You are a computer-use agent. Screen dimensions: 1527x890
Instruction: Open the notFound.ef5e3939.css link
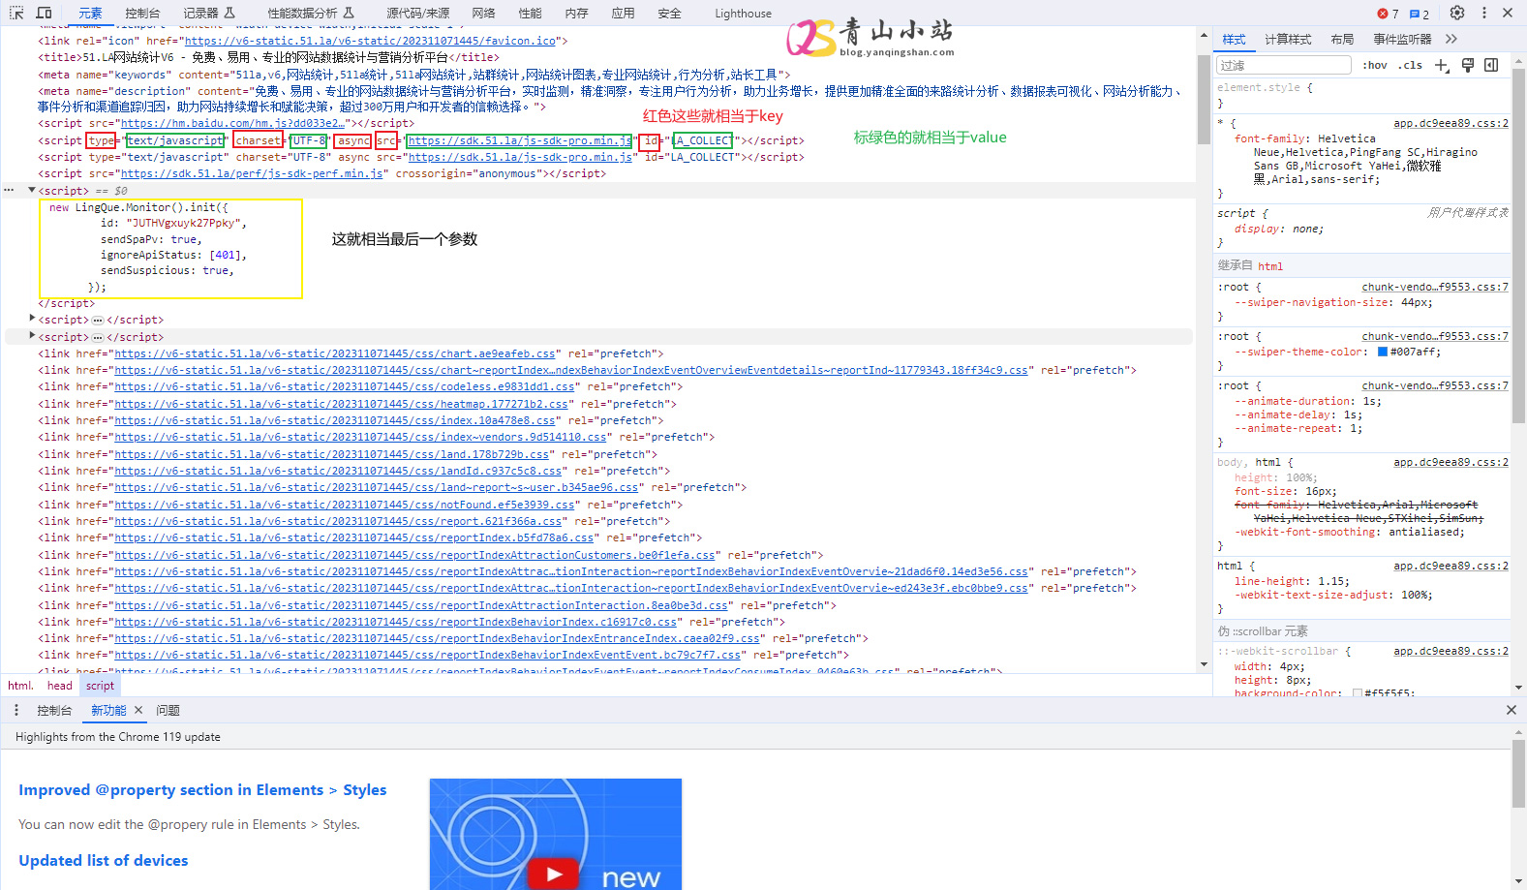point(345,505)
